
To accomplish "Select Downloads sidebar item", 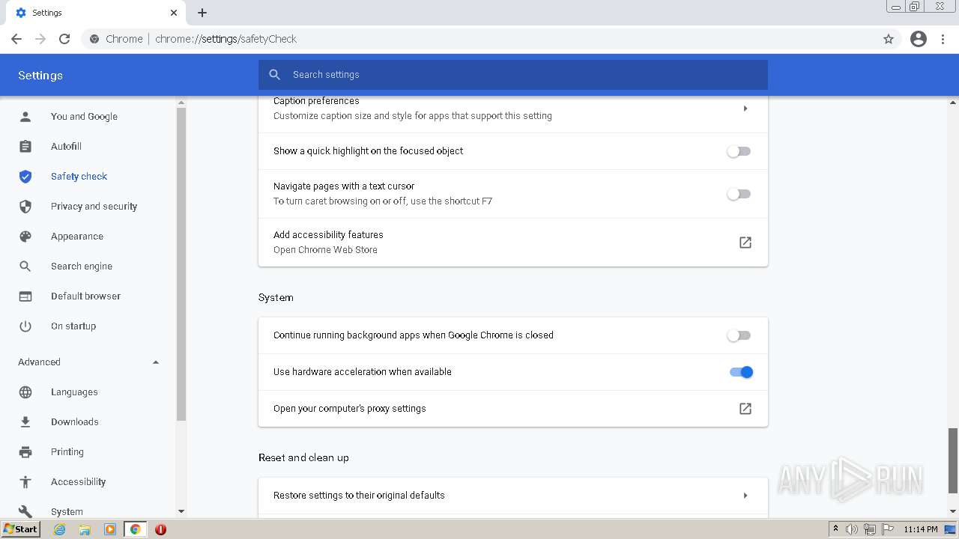I will [x=75, y=422].
